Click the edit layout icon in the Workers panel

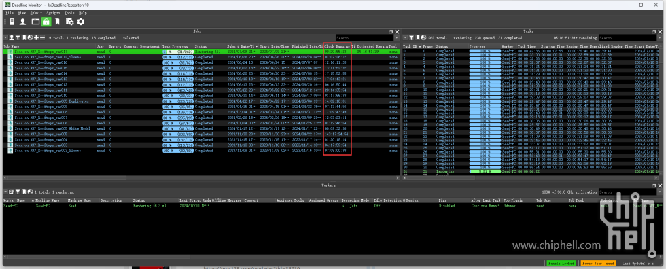[x=12, y=192]
